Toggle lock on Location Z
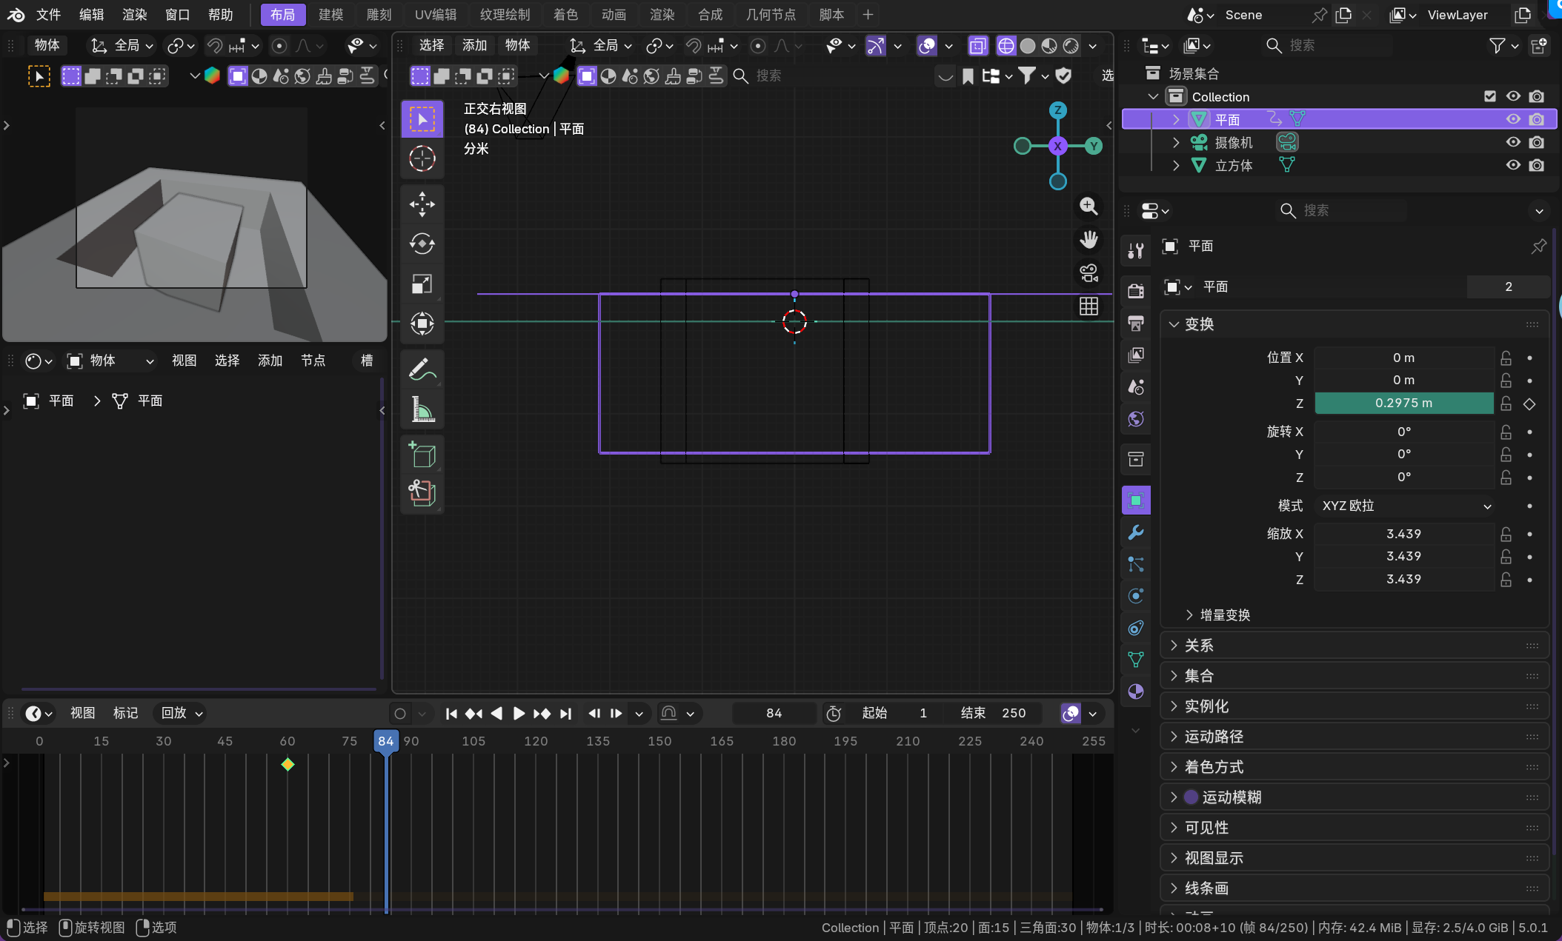This screenshot has width=1562, height=941. pyautogui.click(x=1506, y=403)
